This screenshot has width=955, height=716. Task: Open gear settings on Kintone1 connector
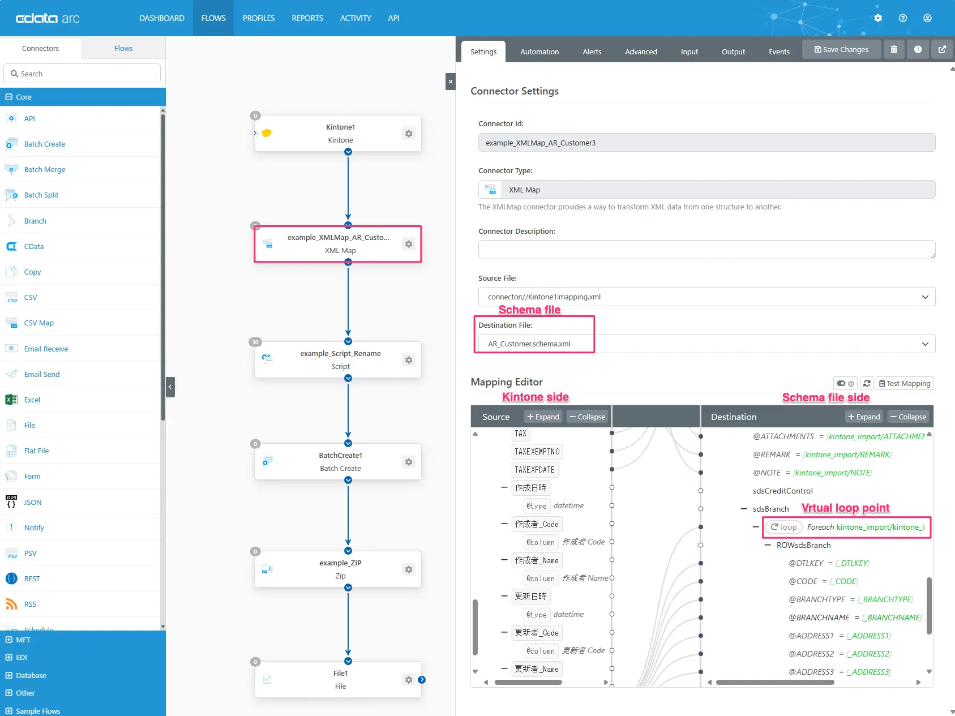[x=409, y=134]
